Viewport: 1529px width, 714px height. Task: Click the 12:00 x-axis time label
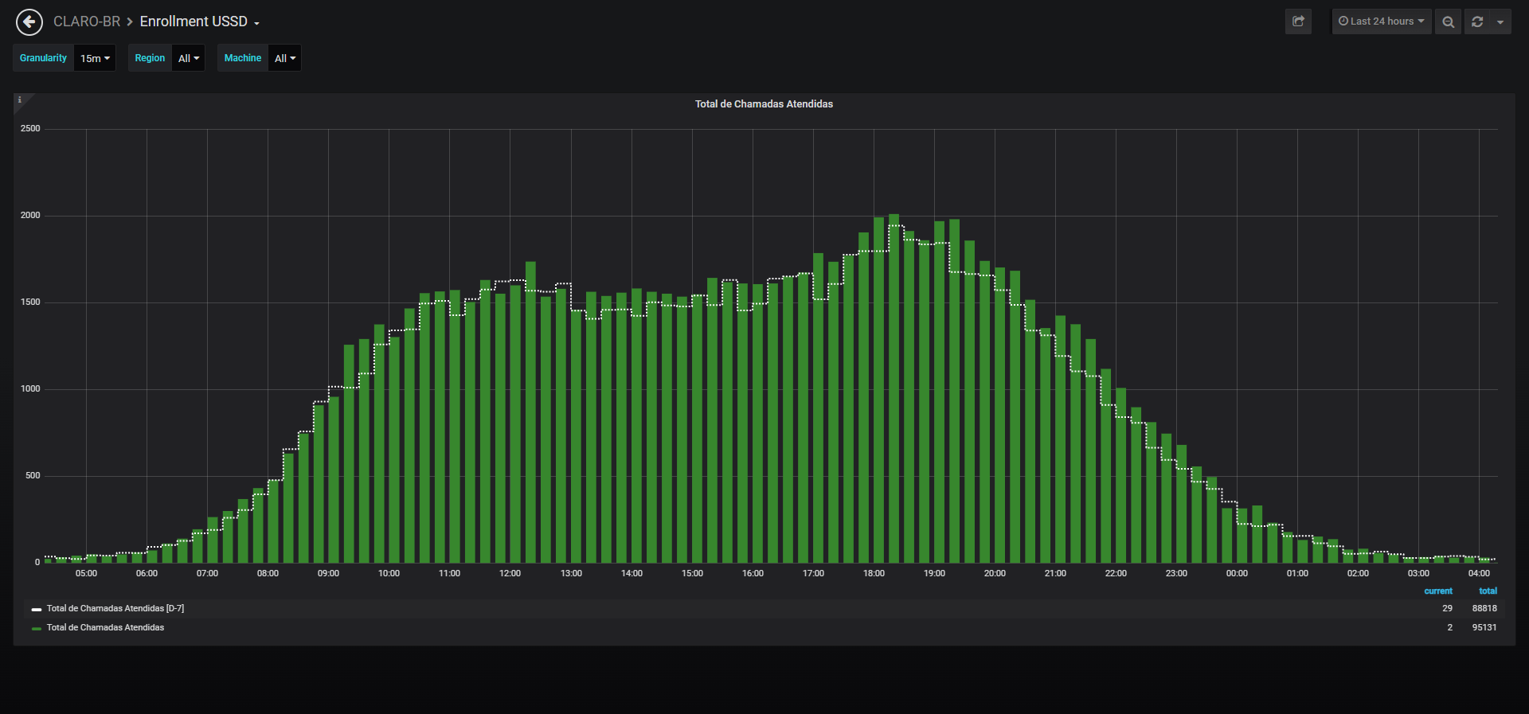coord(510,573)
